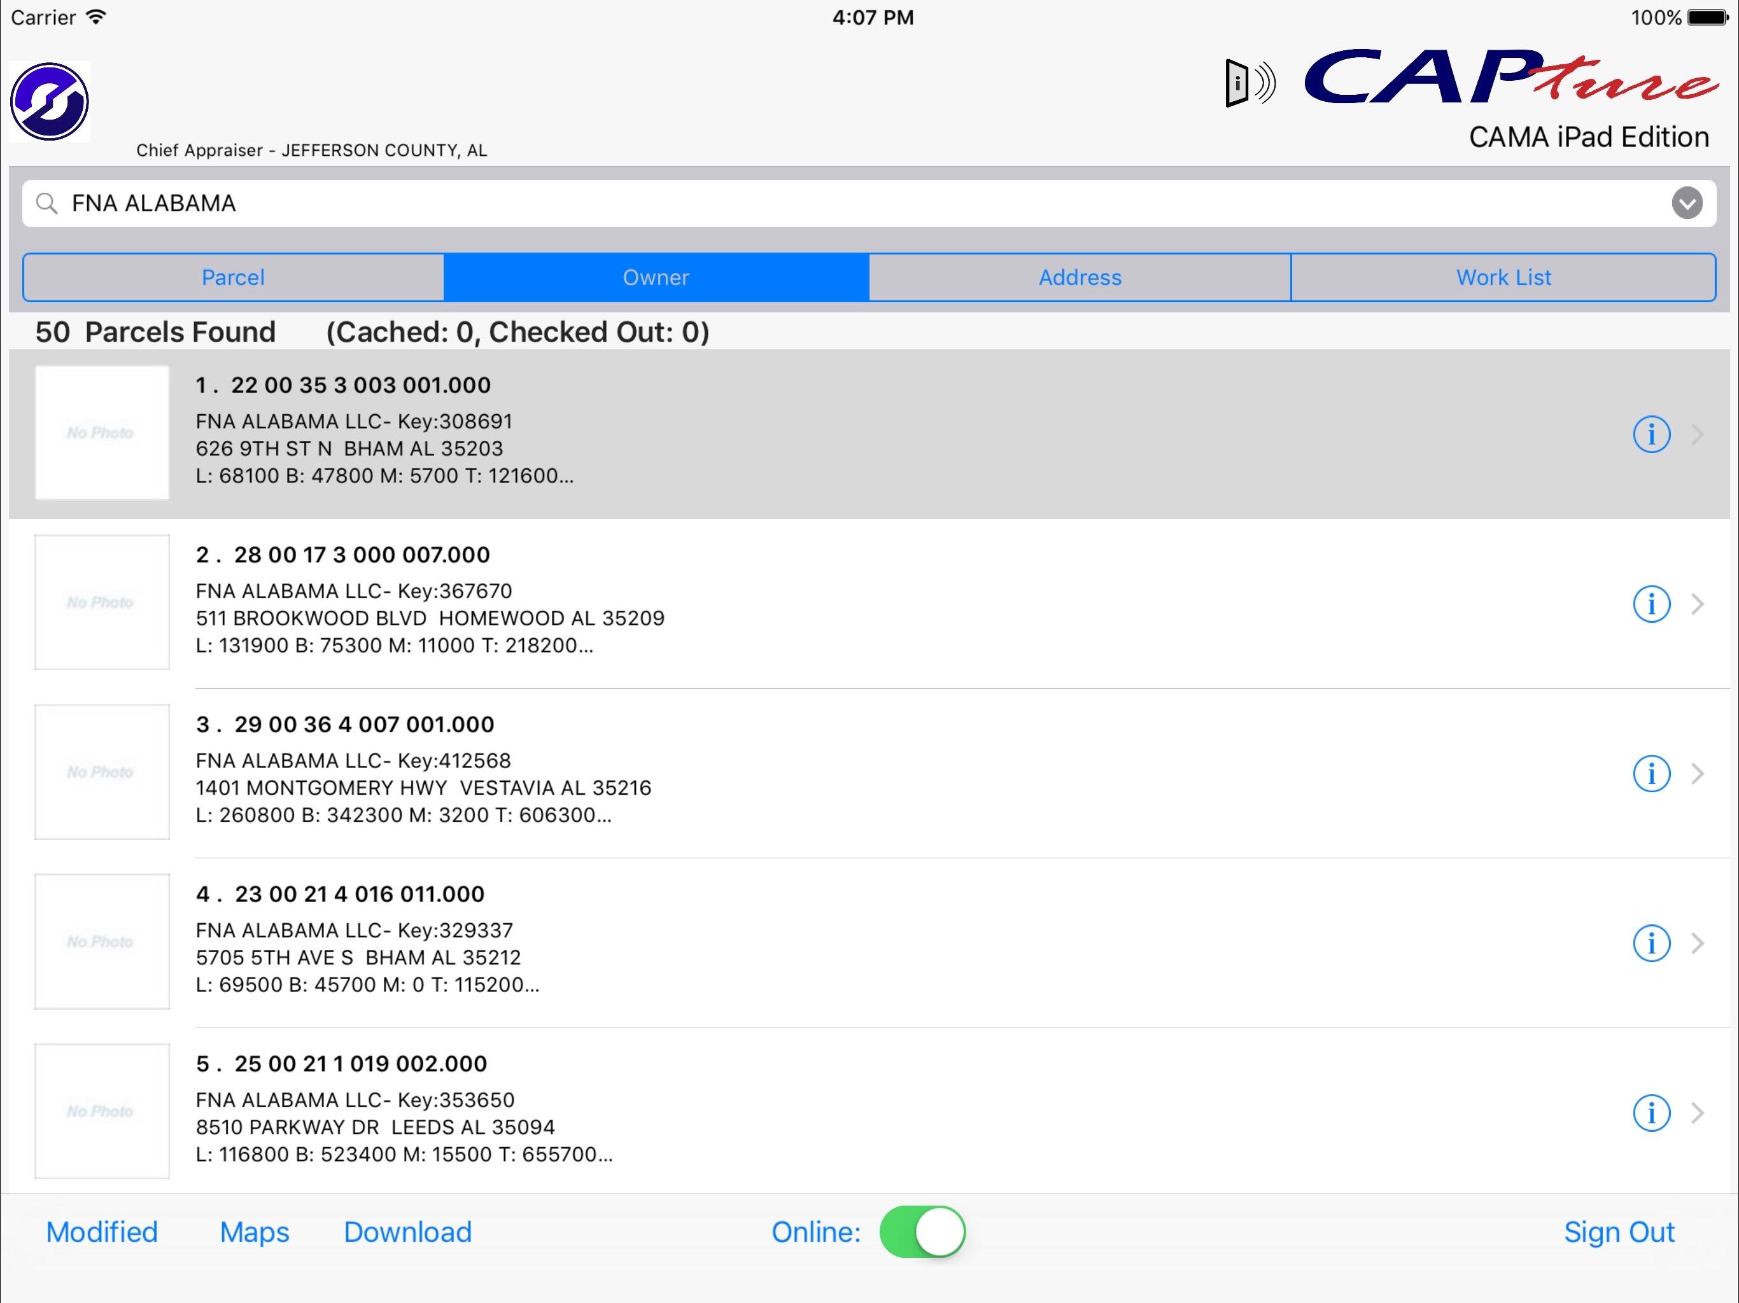Open the 511 BROOKWOOD BLVD parcel chevron
The height and width of the screenshot is (1303, 1739).
click(x=1698, y=604)
